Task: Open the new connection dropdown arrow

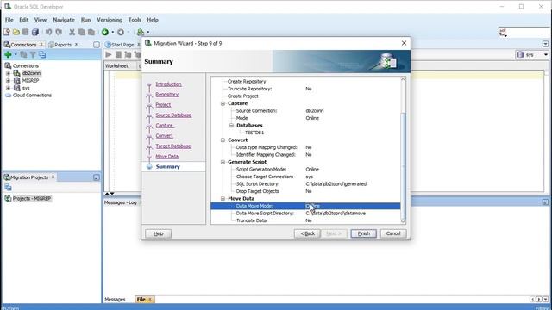Action: (x=16, y=54)
